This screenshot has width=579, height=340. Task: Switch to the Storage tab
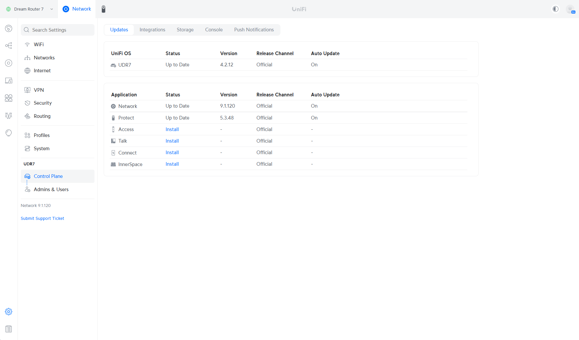pyautogui.click(x=185, y=30)
